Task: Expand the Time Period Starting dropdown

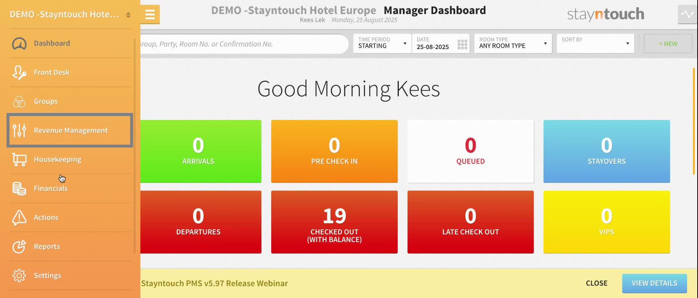Action: [382, 44]
